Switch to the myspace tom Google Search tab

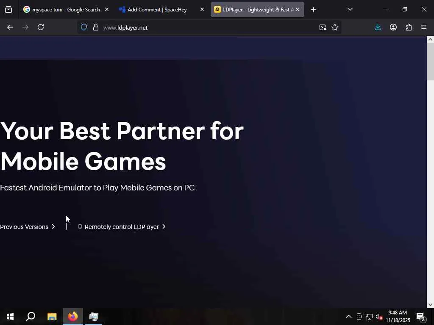coord(61,10)
